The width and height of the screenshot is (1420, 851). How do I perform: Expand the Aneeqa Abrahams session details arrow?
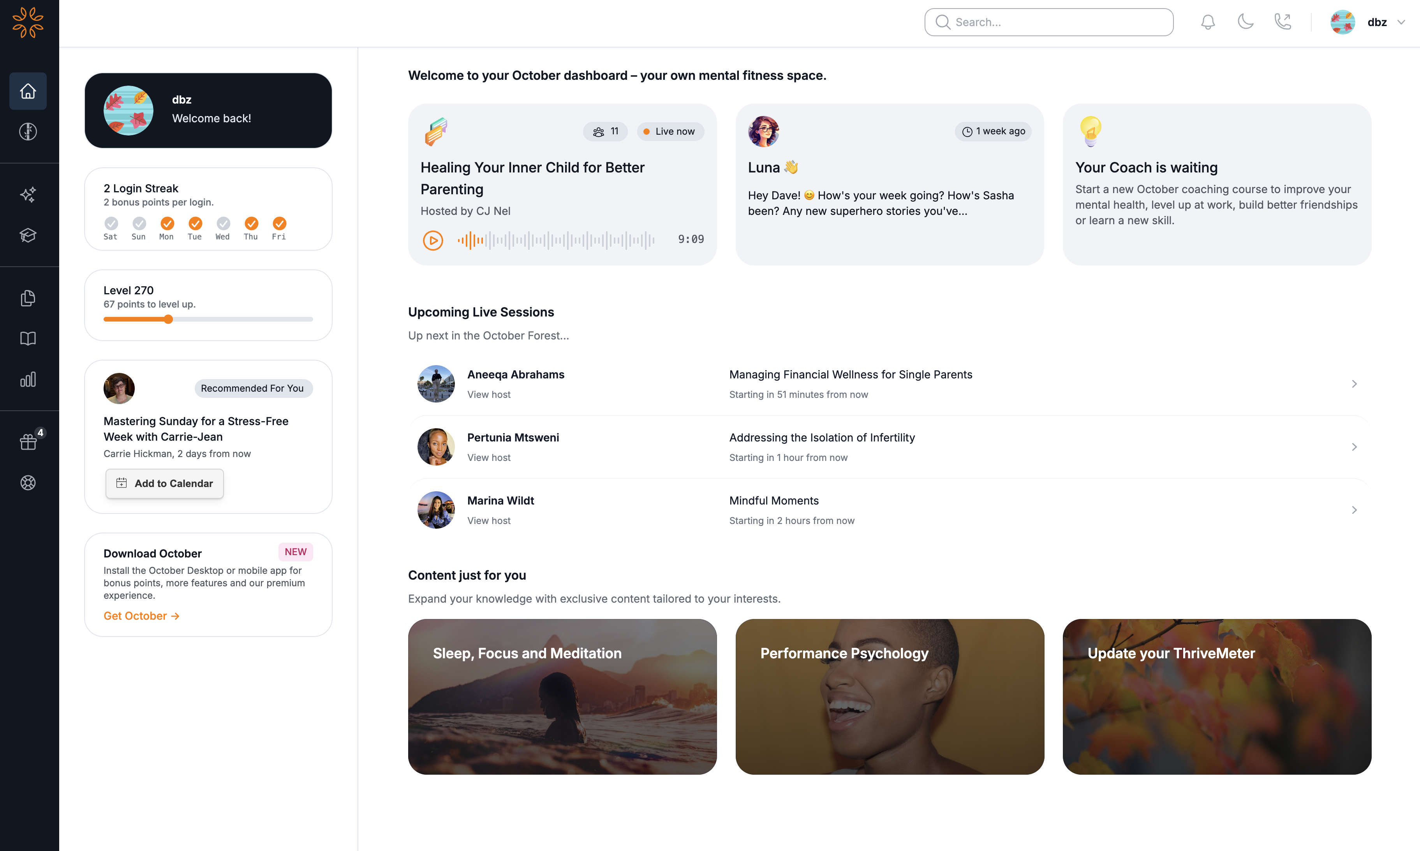[1354, 384]
